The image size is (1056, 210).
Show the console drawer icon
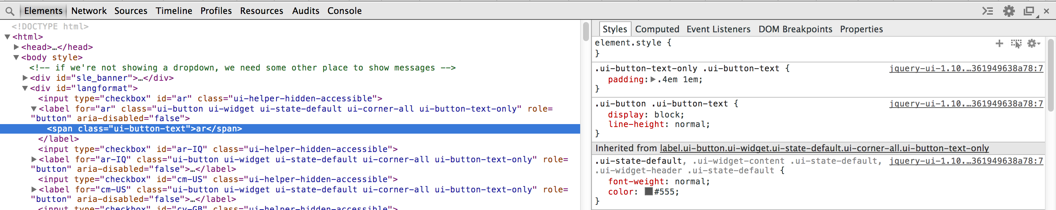(x=987, y=11)
